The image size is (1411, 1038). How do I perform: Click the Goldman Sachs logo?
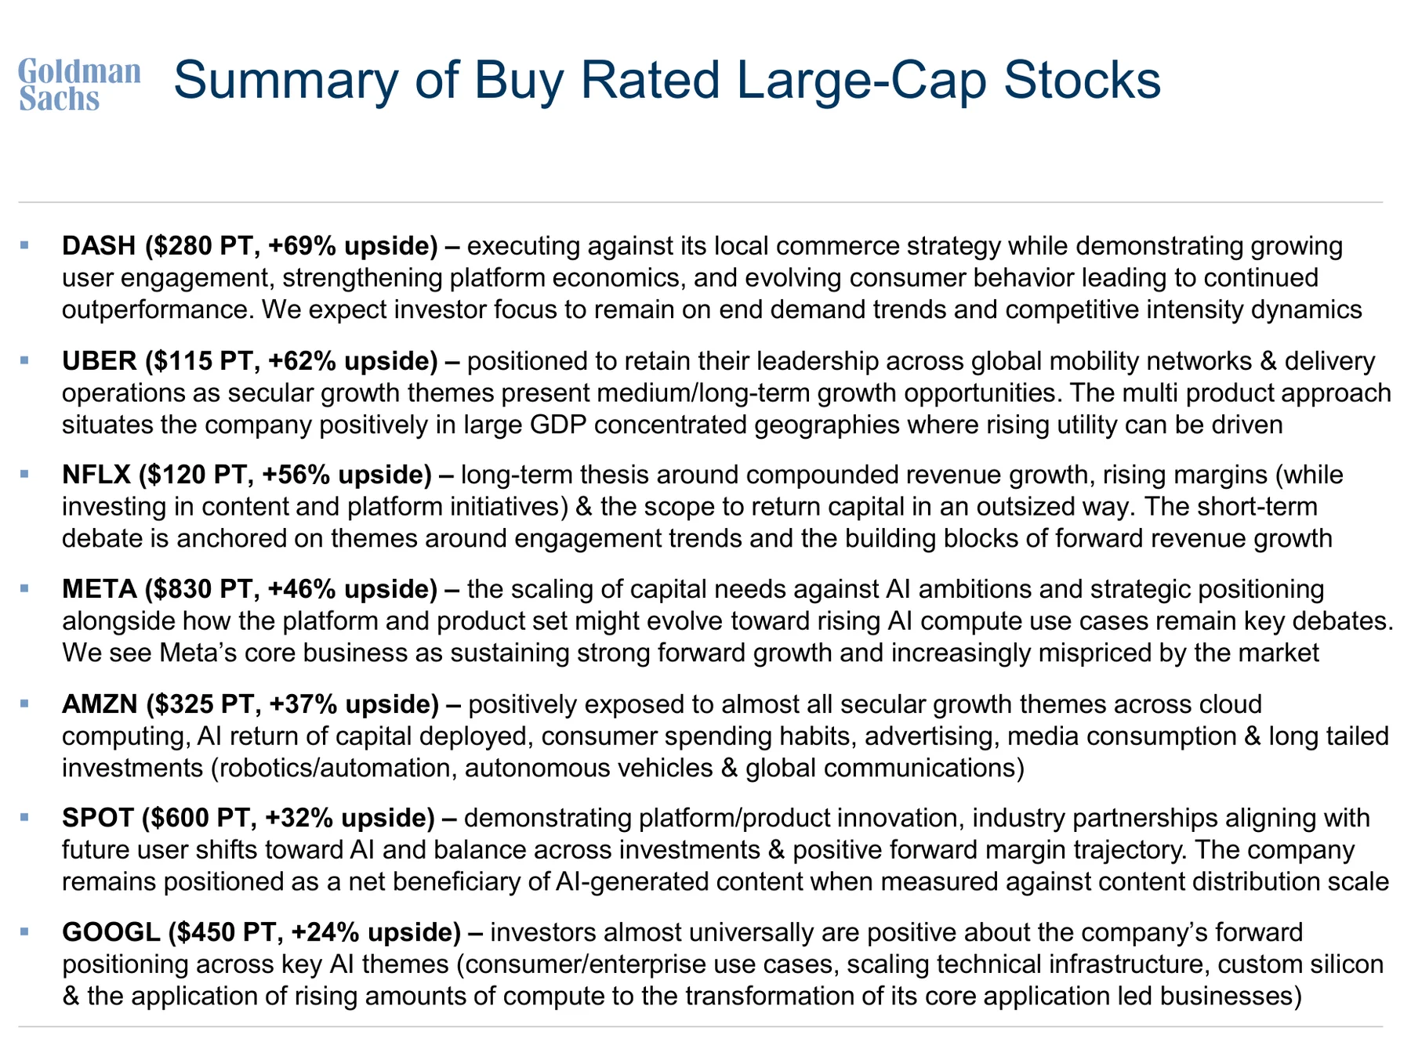coord(79,85)
